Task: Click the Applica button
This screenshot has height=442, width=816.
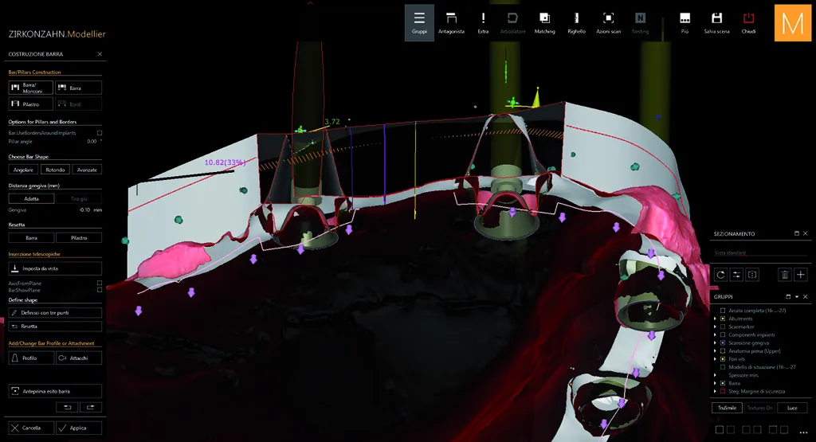Action: click(x=79, y=428)
